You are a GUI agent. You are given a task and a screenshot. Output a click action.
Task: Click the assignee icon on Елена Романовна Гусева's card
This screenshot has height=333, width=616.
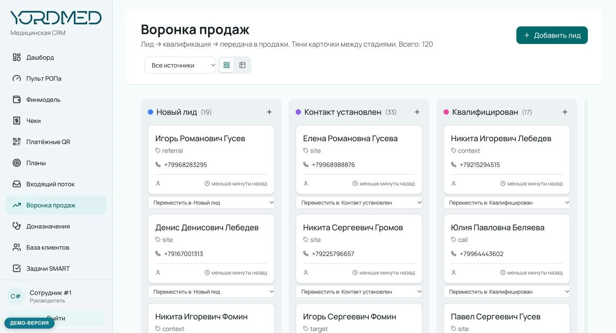(x=306, y=183)
